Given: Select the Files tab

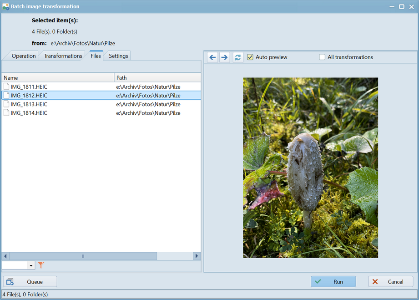Looking at the screenshot, I should pos(96,56).
